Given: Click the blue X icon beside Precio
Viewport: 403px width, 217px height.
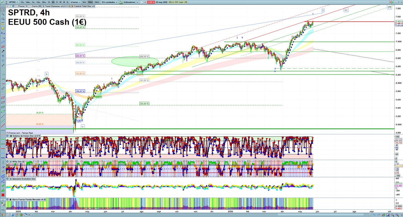Looking at the screenshot, I should 13,6.
